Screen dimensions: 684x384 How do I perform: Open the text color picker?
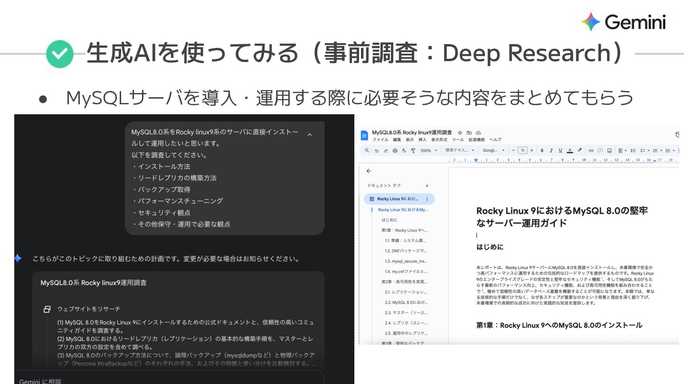pos(570,150)
